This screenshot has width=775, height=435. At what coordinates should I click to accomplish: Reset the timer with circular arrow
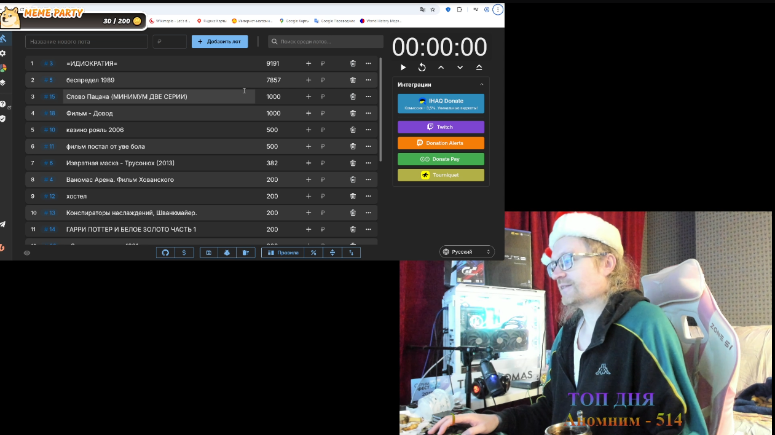422,68
